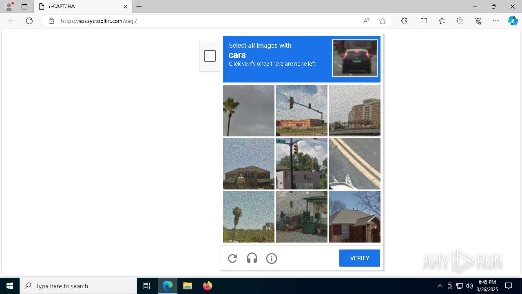Select the tall apartment building tile
The height and width of the screenshot is (294, 522).
click(x=355, y=111)
